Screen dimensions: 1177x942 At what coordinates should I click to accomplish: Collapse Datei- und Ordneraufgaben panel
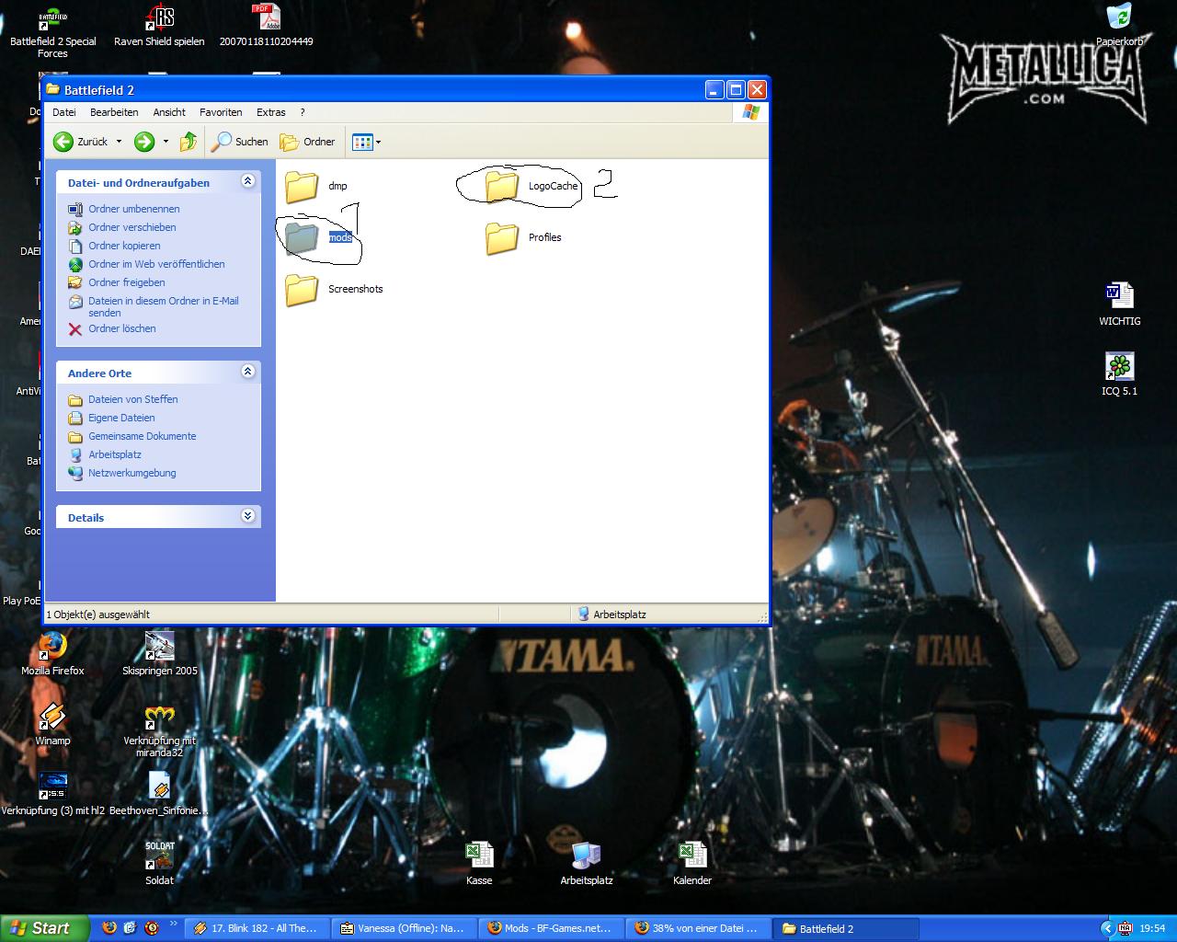(247, 182)
